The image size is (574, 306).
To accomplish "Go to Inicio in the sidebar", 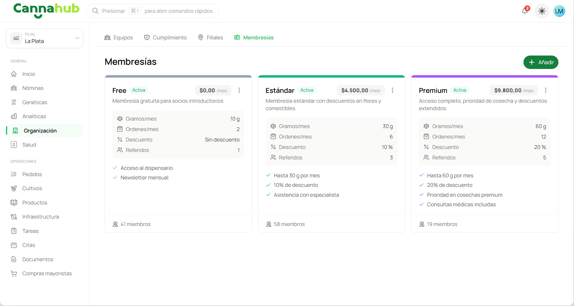I will (x=45, y=74).
